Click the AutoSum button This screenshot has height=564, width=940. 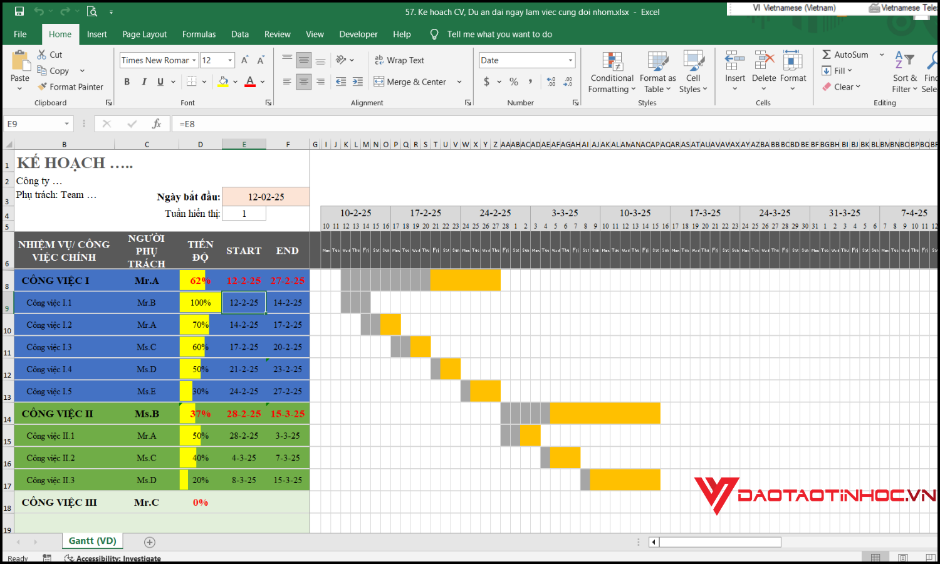[x=845, y=55]
